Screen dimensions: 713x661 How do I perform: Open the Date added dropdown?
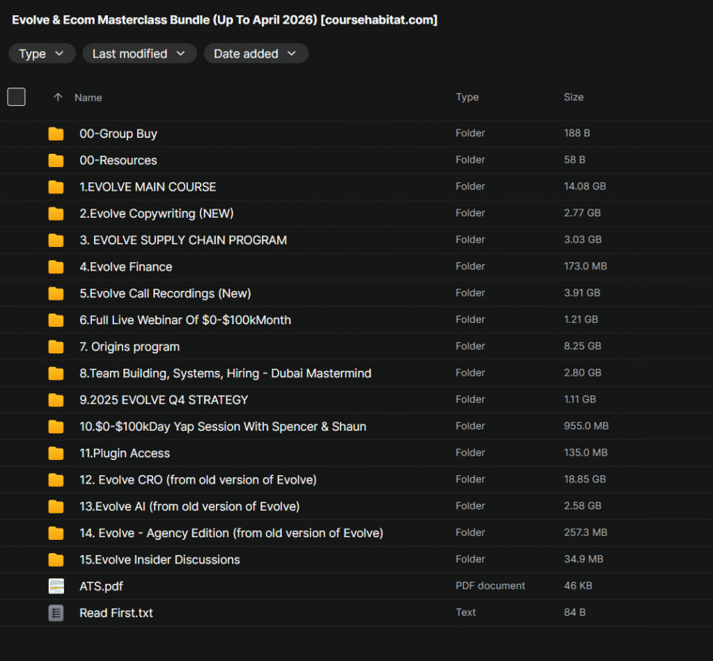coord(256,53)
